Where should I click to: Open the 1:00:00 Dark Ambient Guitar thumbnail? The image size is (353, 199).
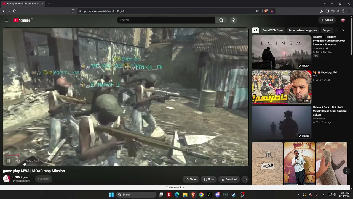(x=281, y=122)
